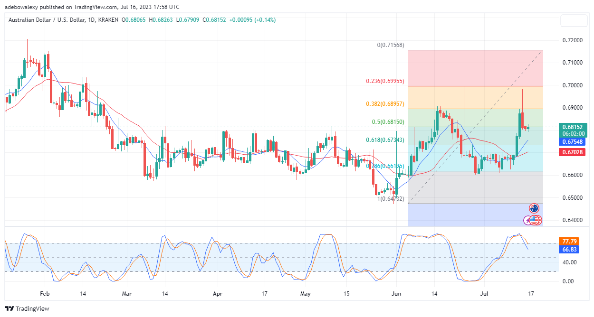Image resolution: width=594 pixels, height=317 pixels.
Task: Click the close value C0.68152 in header
Action: coord(214,20)
